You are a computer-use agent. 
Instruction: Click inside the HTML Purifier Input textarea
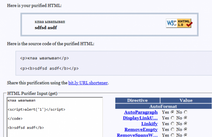point(55,117)
